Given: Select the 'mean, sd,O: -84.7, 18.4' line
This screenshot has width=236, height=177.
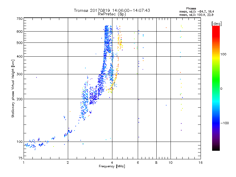Looking at the screenshot, I should point(196,12).
